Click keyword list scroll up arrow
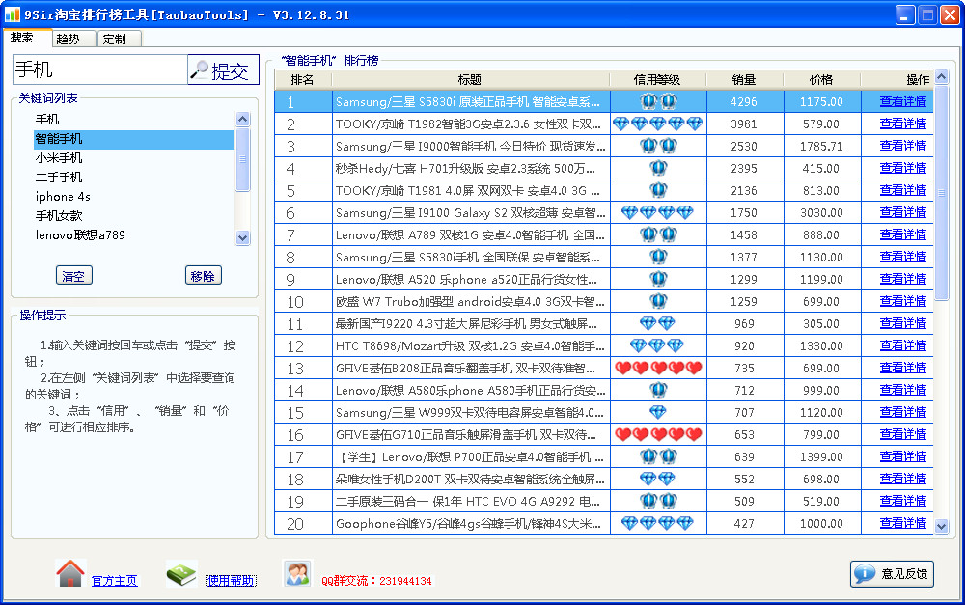The width and height of the screenshot is (965, 605). (x=243, y=120)
